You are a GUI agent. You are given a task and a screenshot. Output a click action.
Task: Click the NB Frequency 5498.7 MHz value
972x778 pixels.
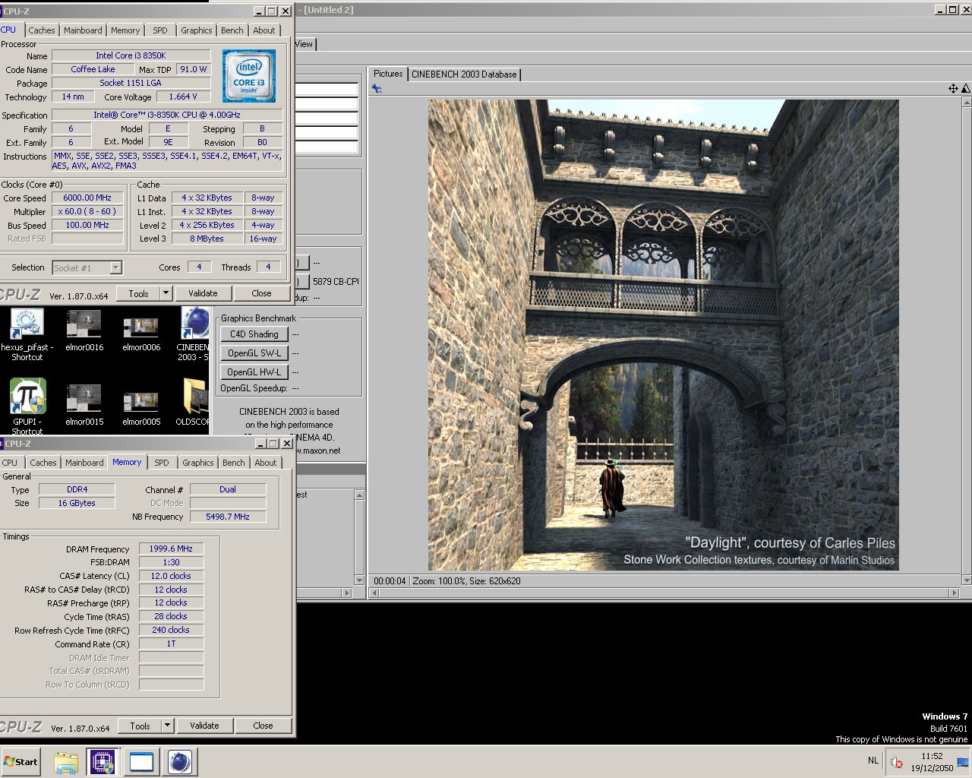228,517
